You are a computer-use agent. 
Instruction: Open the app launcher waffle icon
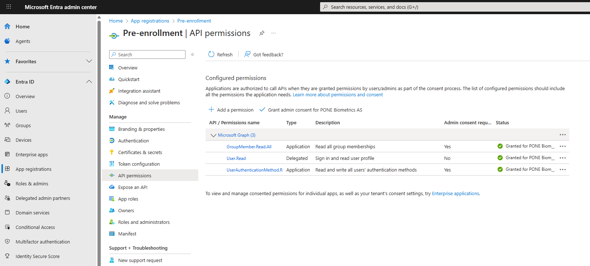click(9, 7)
